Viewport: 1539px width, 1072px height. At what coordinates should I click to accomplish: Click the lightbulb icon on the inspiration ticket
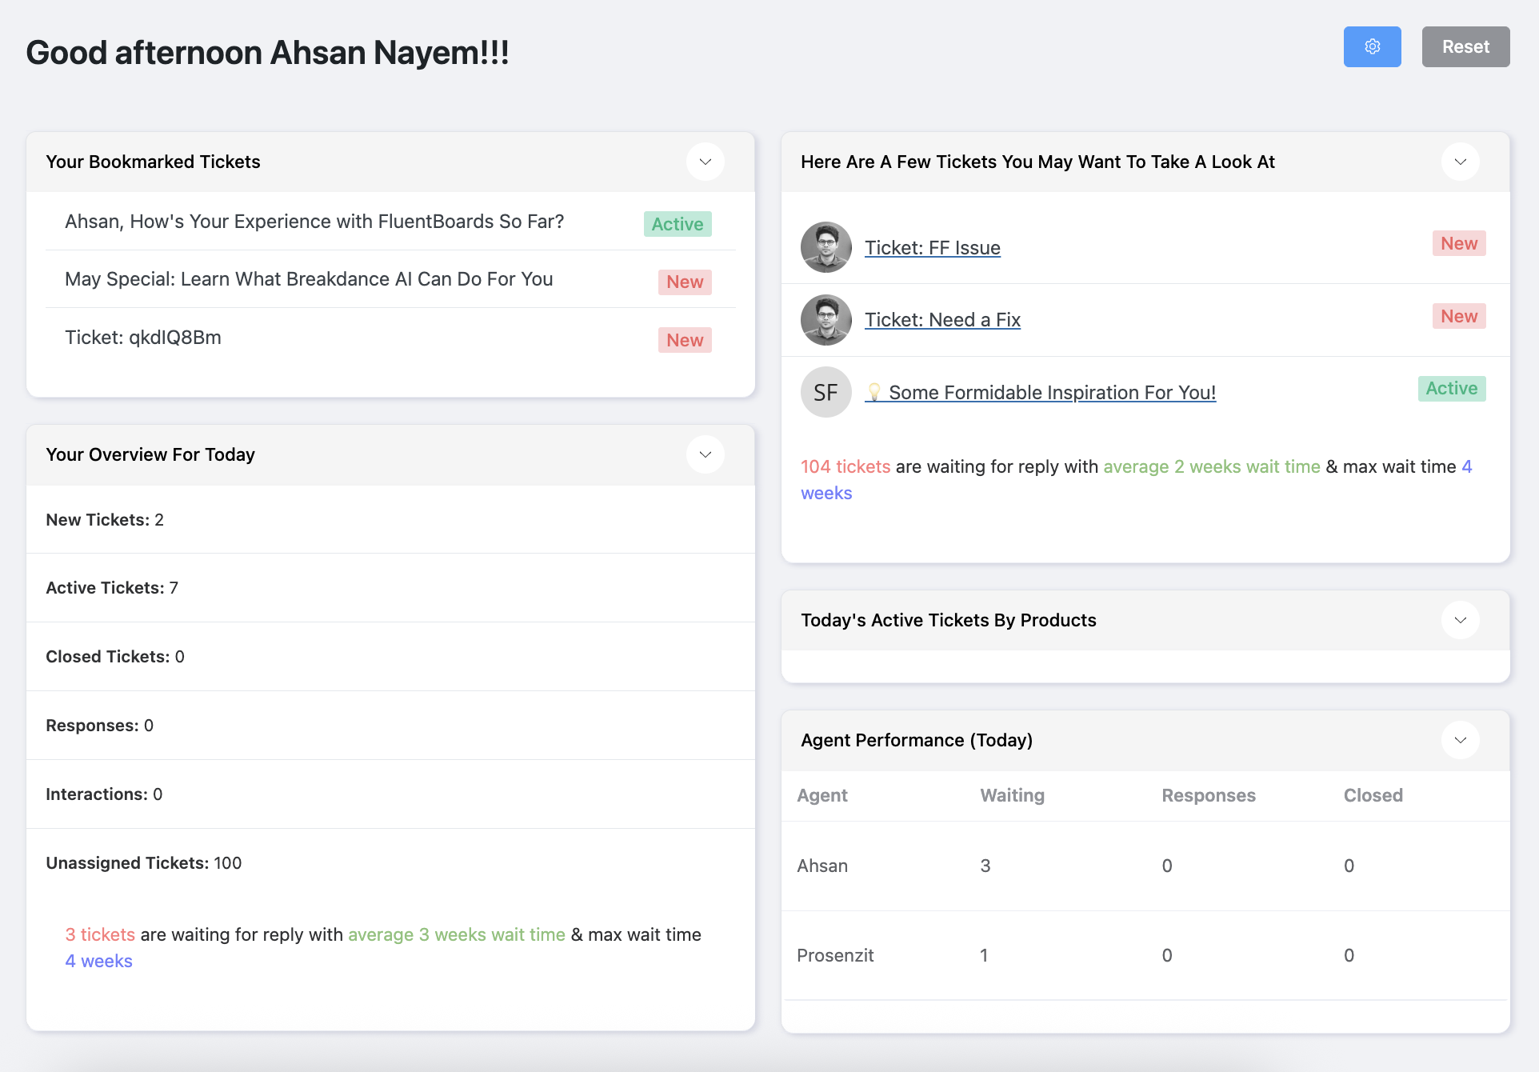873,392
